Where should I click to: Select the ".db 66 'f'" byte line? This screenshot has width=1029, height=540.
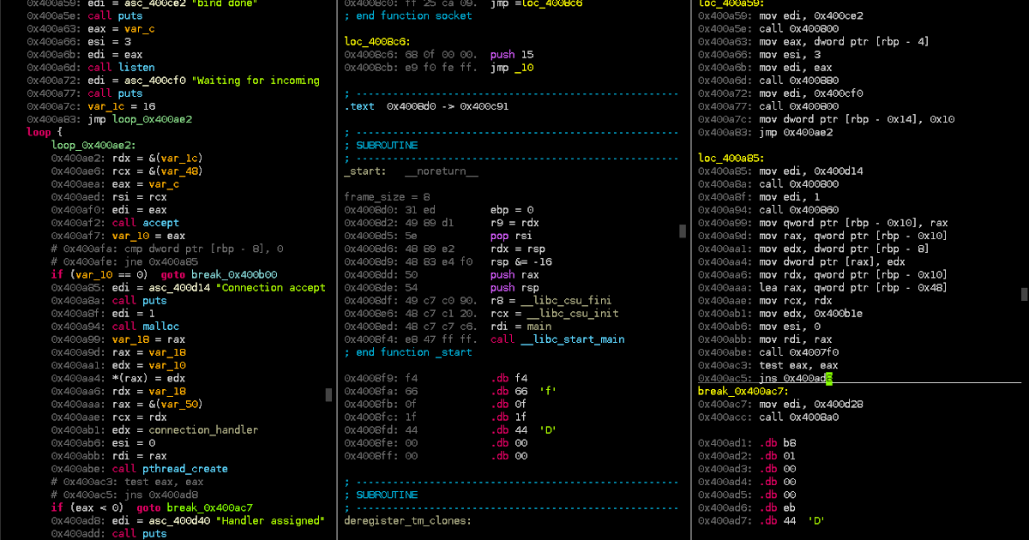pyautogui.click(x=524, y=391)
